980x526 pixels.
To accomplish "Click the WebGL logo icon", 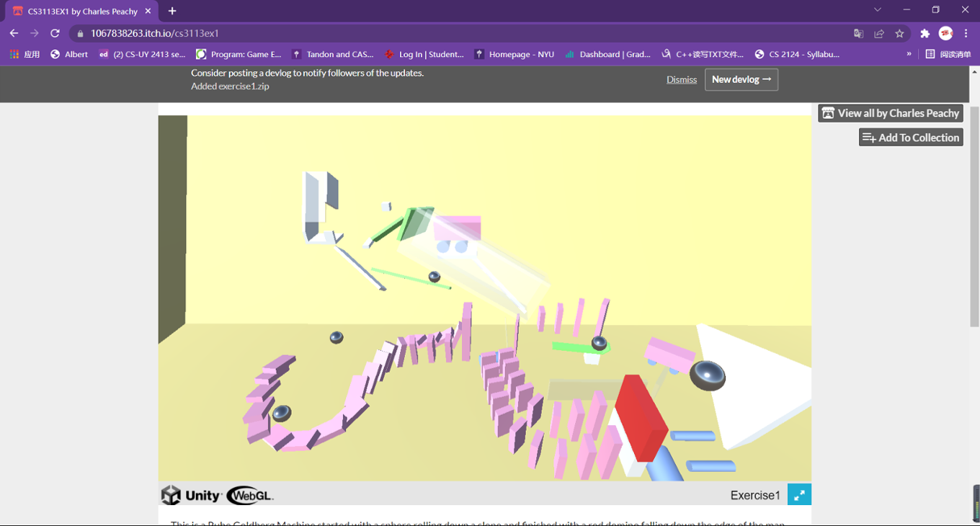I will (x=248, y=495).
